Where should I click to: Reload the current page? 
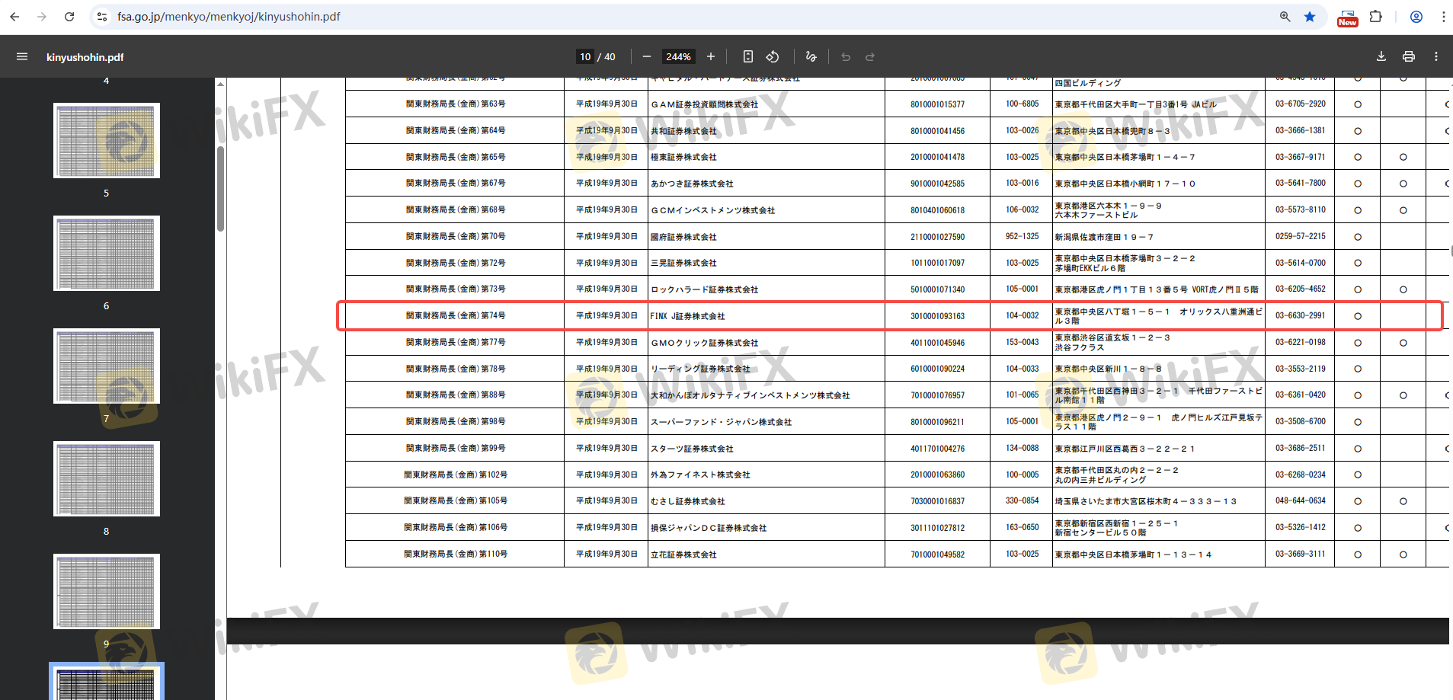click(69, 17)
